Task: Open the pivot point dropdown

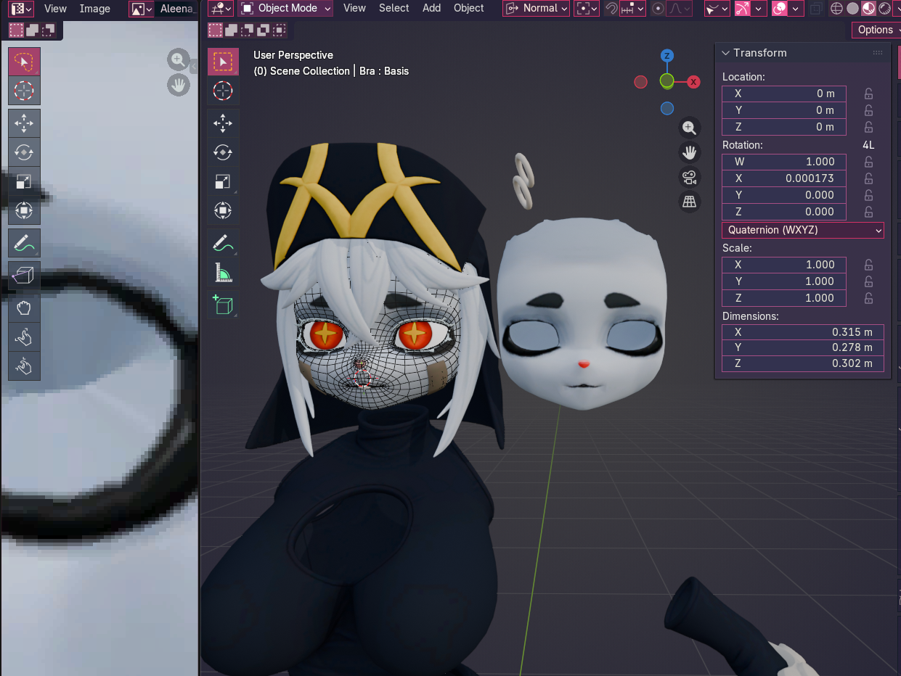Action: (586, 9)
